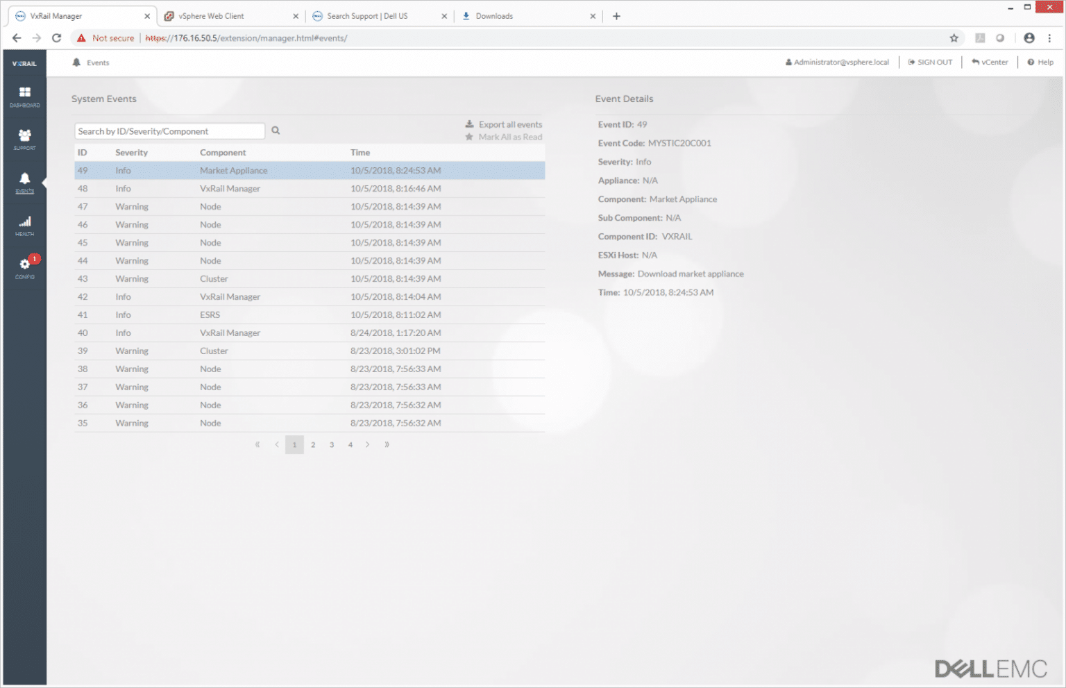Sort by the ID column header
Screen dimensions: 1066x688
[82, 153]
